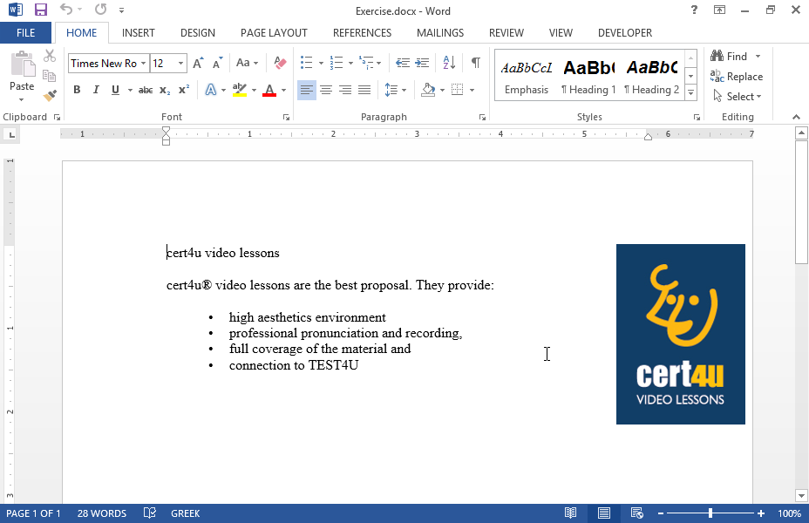Toggle Bold formatting

77,91
